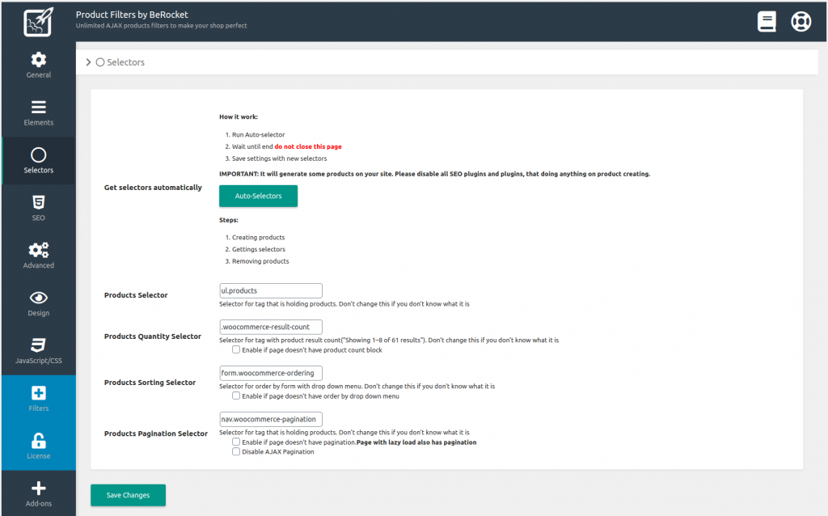The height and width of the screenshot is (516, 828).
Task: Open the JavaScript/CSS section
Action: tap(38, 351)
